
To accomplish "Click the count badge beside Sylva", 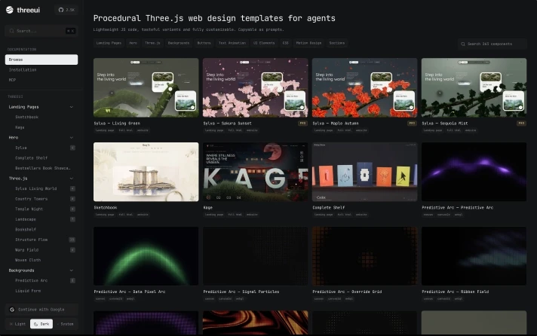I will point(72,148).
